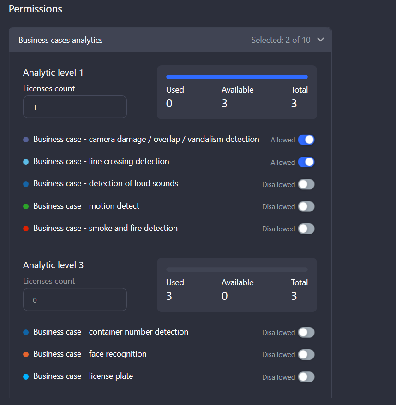The width and height of the screenshot is (396, 405).
Task: Click the Selected: 2 of 10 text
Action: [281, 40]
